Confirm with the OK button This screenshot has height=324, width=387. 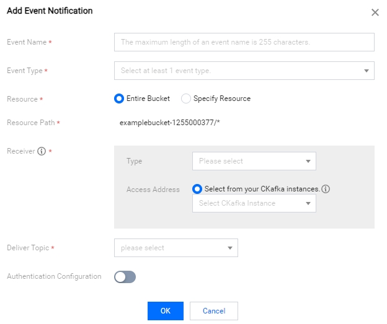coord(166,311)
